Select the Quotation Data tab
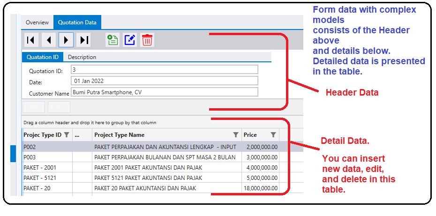436x216 pixels. pos(77,22)
